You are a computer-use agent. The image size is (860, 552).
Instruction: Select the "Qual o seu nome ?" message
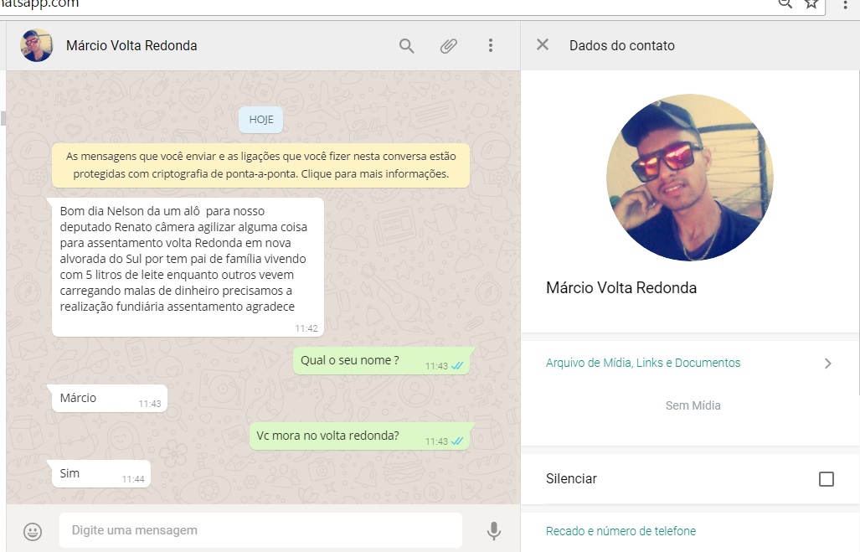pos(383,361)
